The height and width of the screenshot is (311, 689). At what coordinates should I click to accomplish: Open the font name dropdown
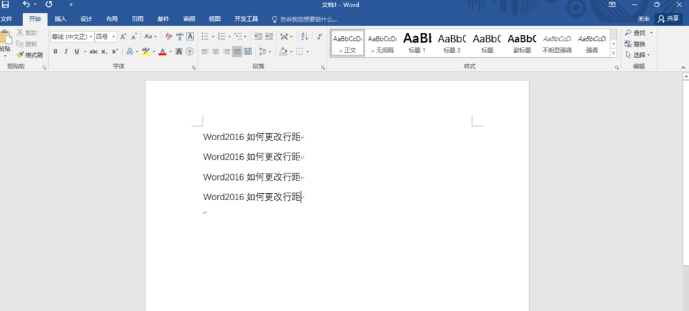91,36
